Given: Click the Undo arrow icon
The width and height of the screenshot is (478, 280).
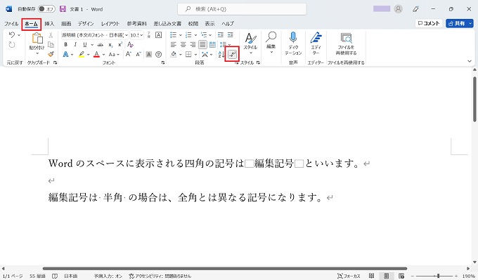Looking at the screenshot, I should click(12, 34).
